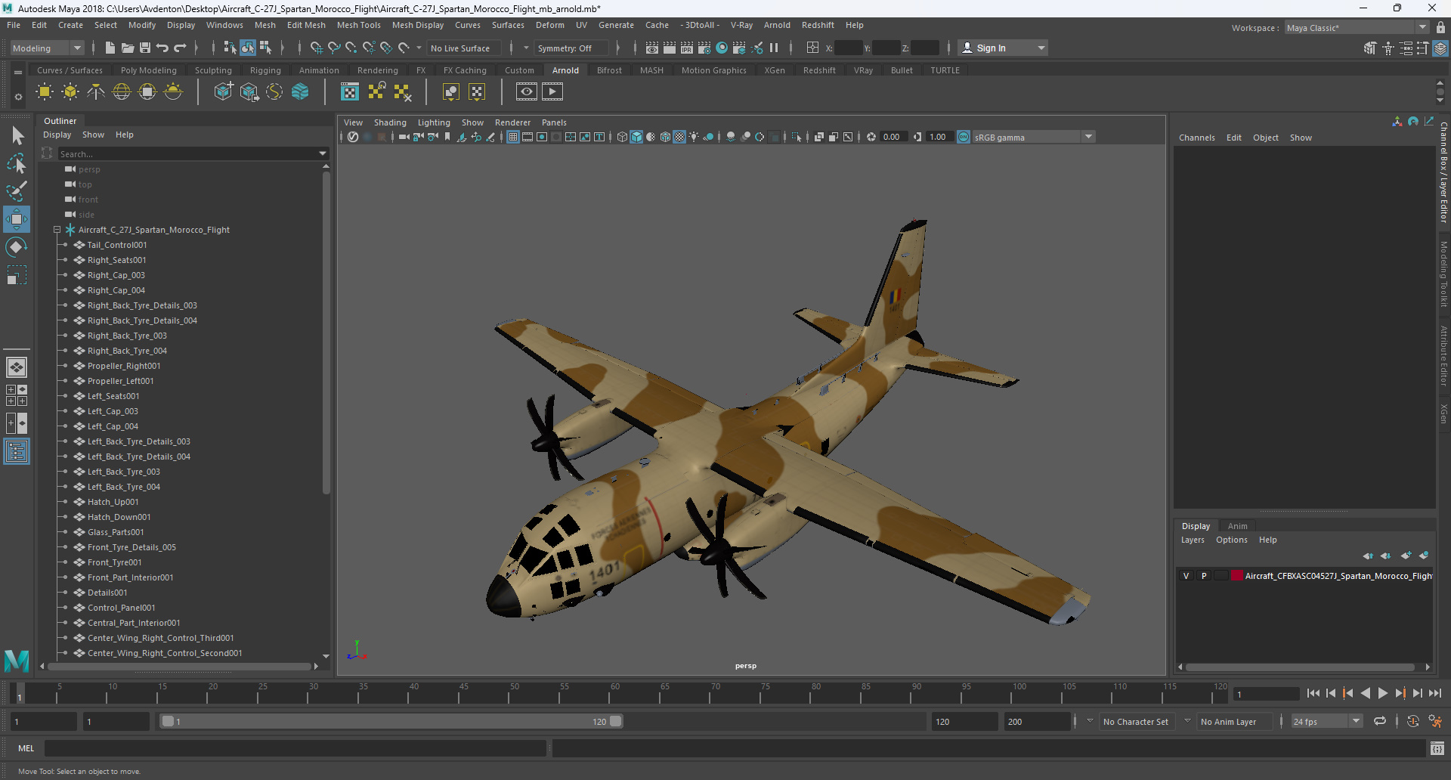Toggle Channel Box / Layer Editor sidebar tab
This screenshot has height=780, width=1451.
pos(1443,172)
